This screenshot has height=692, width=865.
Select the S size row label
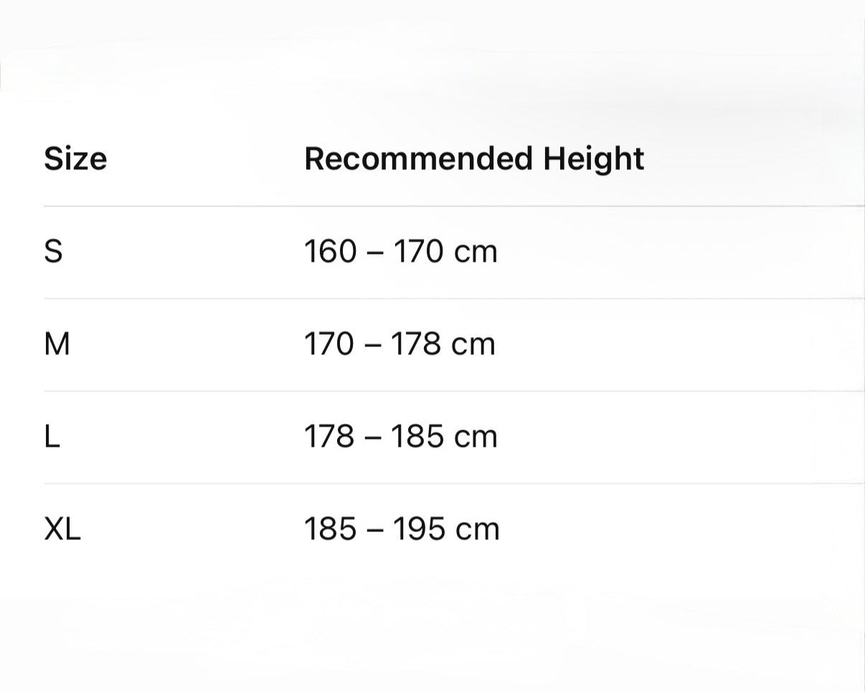click(x=53, y=252)
